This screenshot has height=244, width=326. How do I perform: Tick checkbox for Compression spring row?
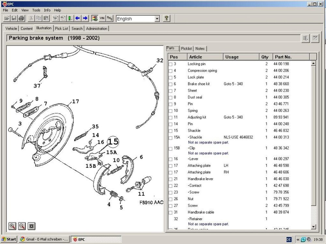coord(170,71)
